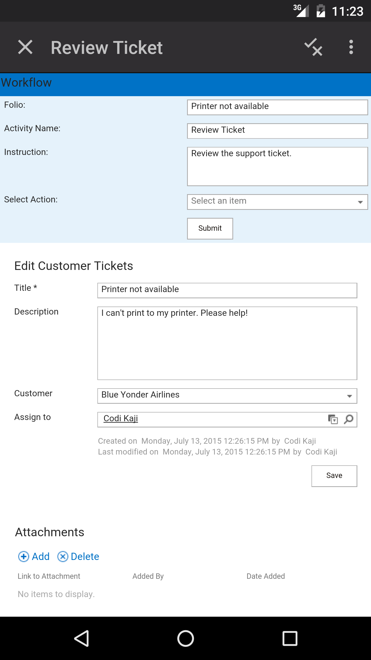The height and width of the screenshot is (660, 371).
Task: Edit the Title field Printer not available
Action: click(227, 290)
